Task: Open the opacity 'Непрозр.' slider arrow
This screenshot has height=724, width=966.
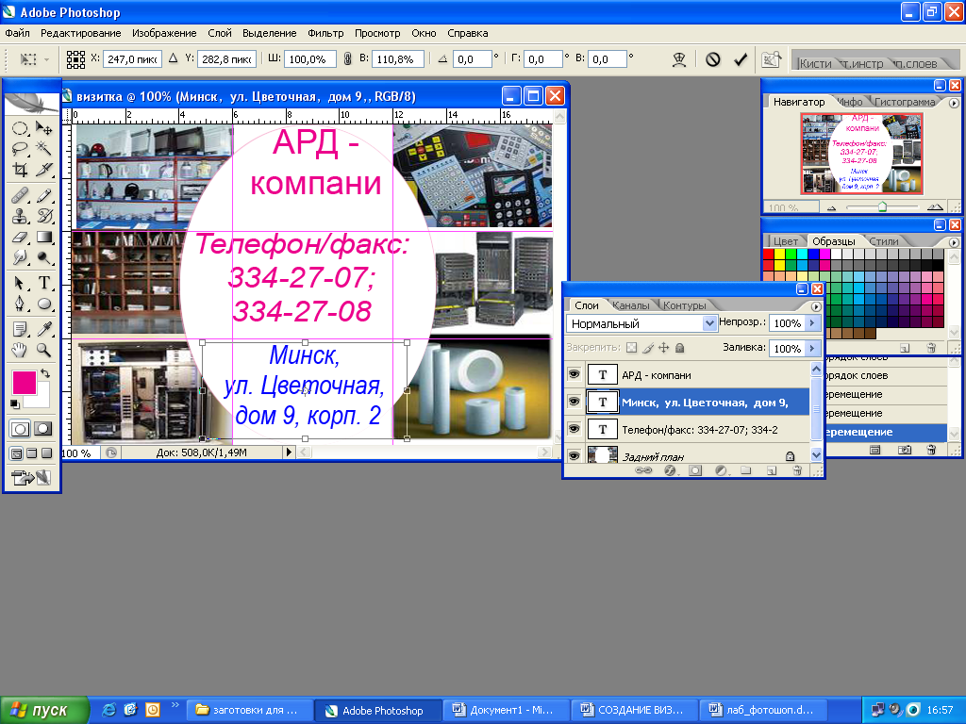Action: pos(812,322)
